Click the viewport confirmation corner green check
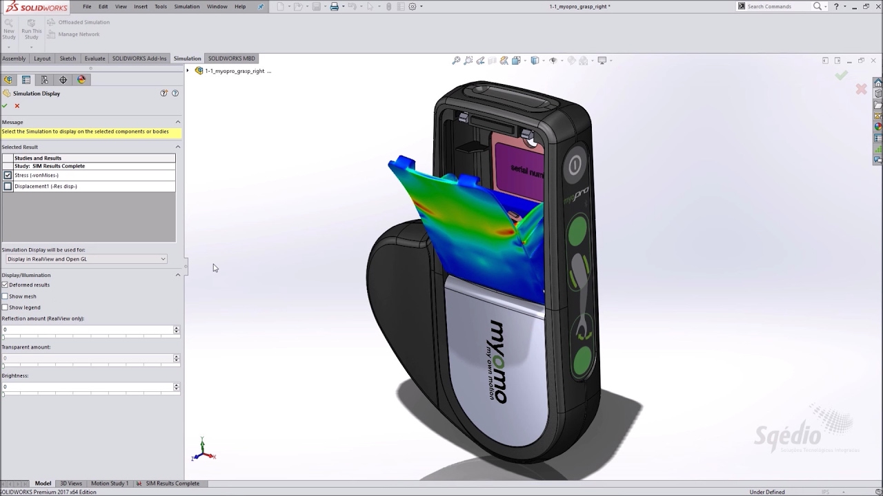 pos(841,75)
